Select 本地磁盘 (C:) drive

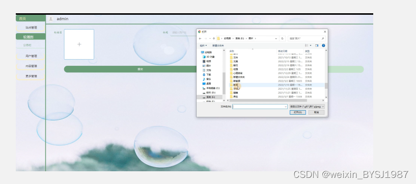tap(211, 88)
